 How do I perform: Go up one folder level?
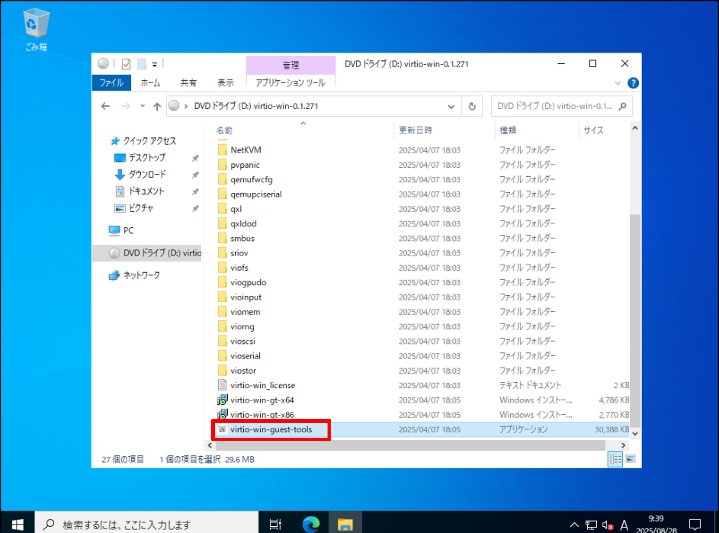[157, 106]
